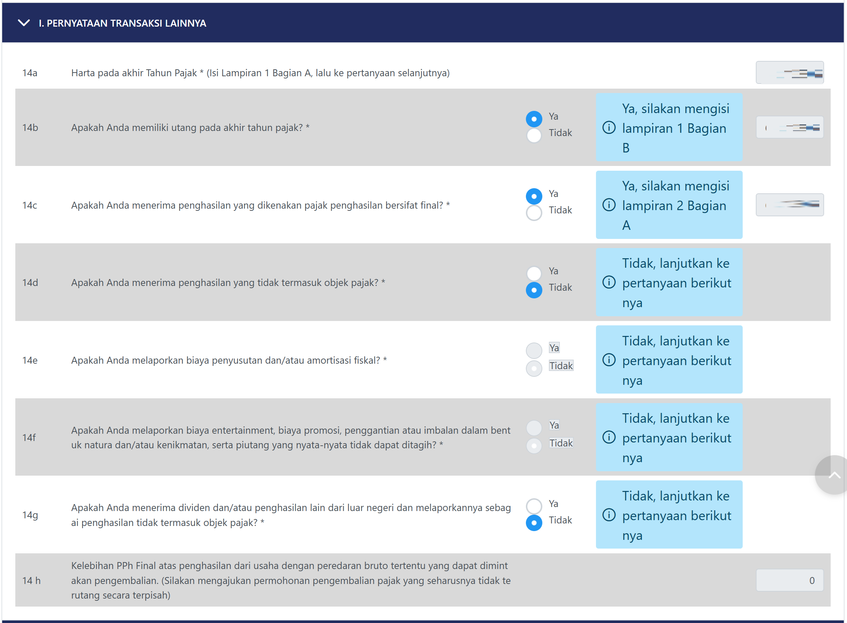The width and height of the screenshot is (847, 623).
Task: Click the I. PERNYATAAN TRANSAKSI LAINNYA header
Action: (123, 23)
